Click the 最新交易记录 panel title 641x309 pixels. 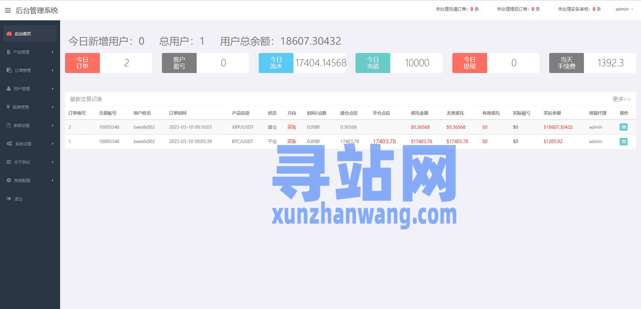point(86,99)
